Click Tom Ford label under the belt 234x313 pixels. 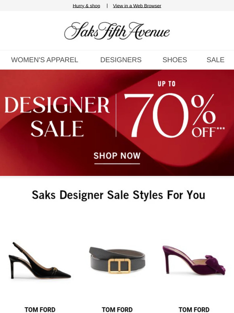(117, 309)
